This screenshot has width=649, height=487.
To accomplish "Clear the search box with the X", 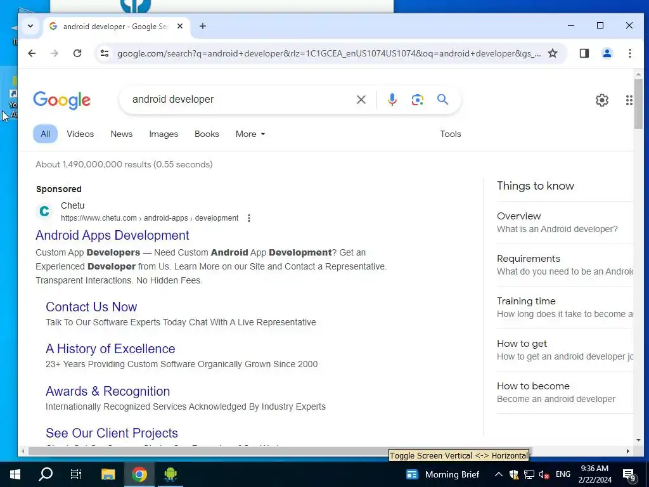I will click(x=361, y=100).
